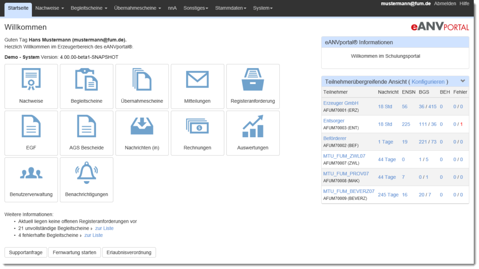Open the Erzeuger GmbH participant
Viewport: 479px width, 269px height.
tap(341, 103)
